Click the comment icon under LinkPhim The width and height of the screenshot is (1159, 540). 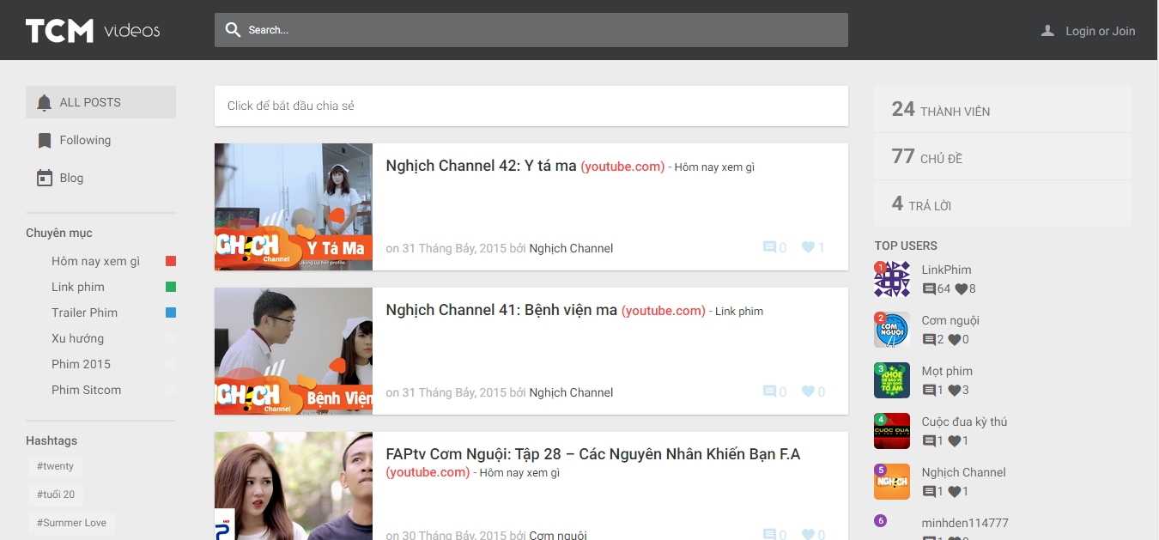click(929, 289)
